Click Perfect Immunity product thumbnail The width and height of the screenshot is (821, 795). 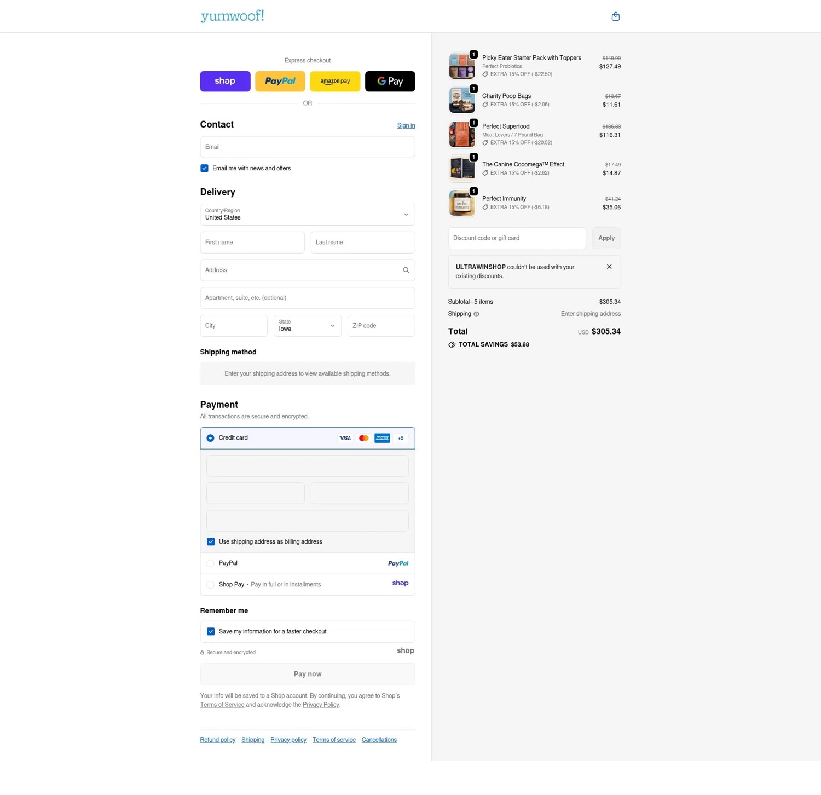462,203
